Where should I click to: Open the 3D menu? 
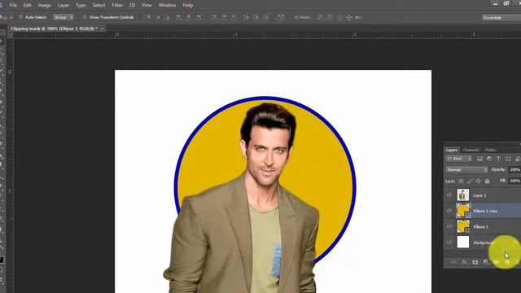pyautogui.click(x=132, y=6)
